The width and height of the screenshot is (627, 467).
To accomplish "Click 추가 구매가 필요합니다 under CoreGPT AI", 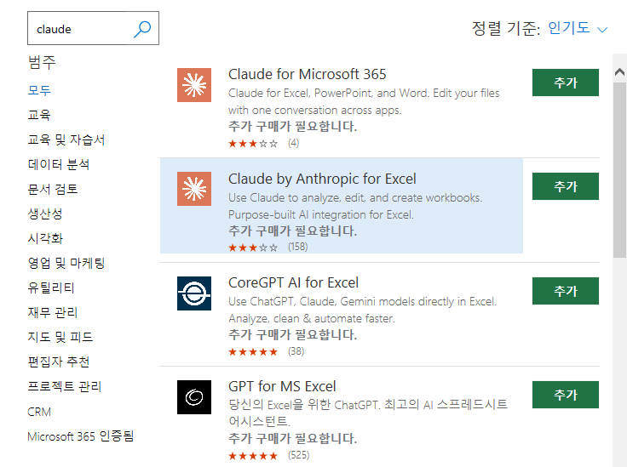I will 292,334.
